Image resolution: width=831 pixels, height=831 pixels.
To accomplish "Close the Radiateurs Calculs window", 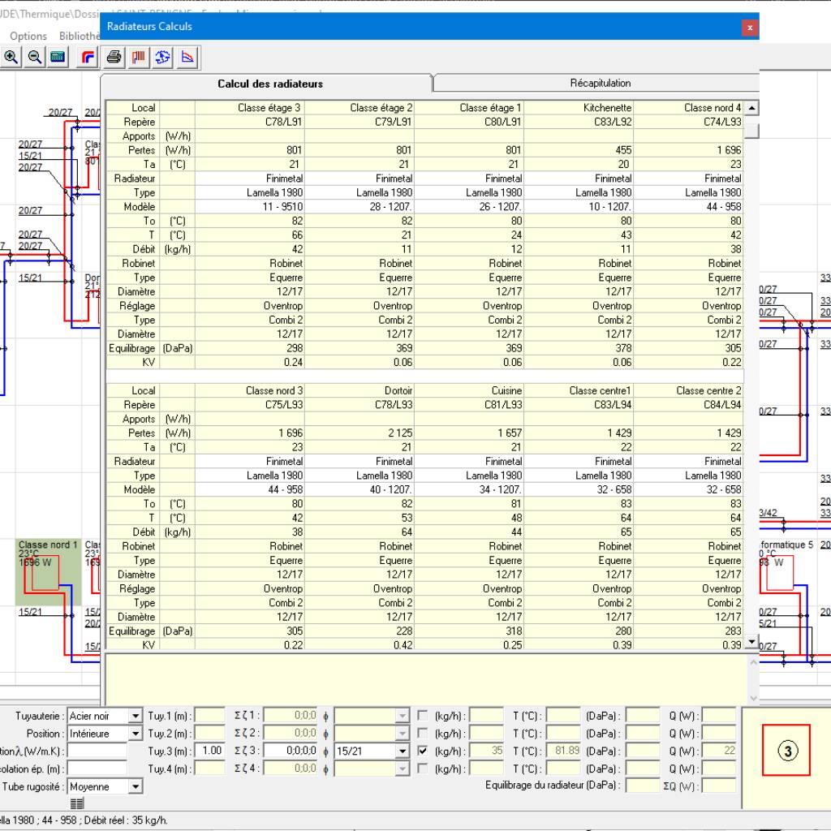I will [x=750, y=28].
